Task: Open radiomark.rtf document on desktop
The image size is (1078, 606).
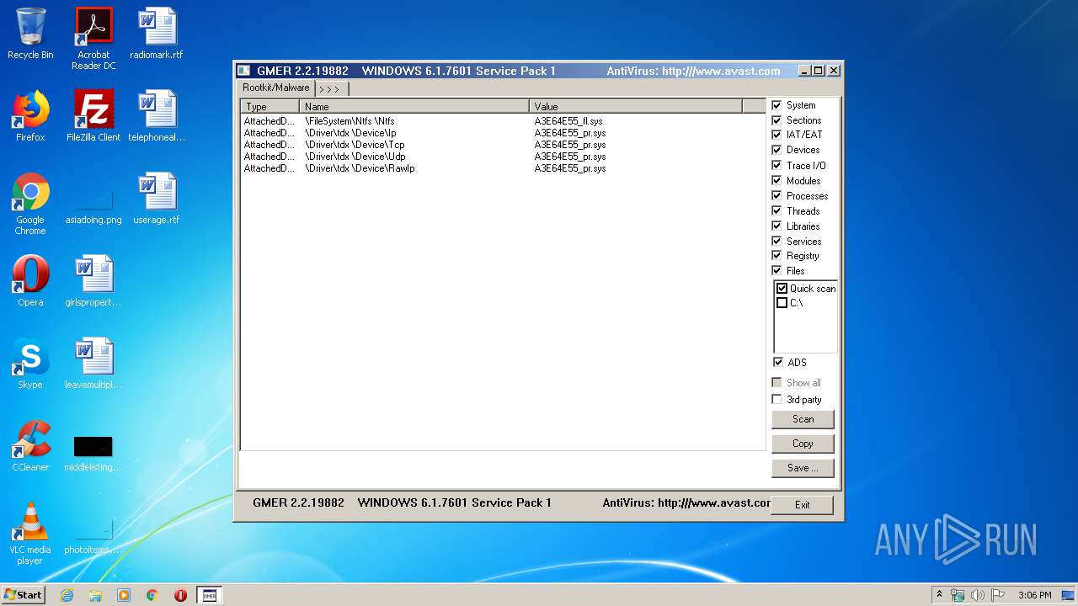Action: [157, 34]
